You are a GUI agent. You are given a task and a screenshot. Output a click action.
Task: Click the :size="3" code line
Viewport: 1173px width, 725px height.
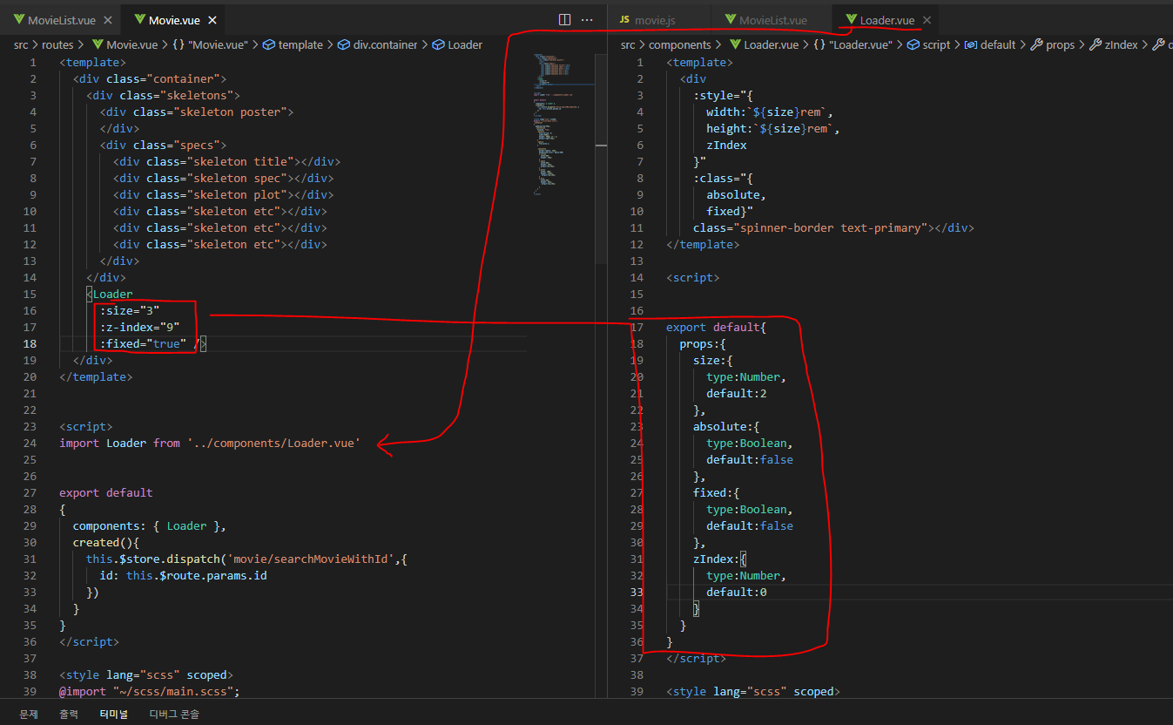tap(130, 310)
